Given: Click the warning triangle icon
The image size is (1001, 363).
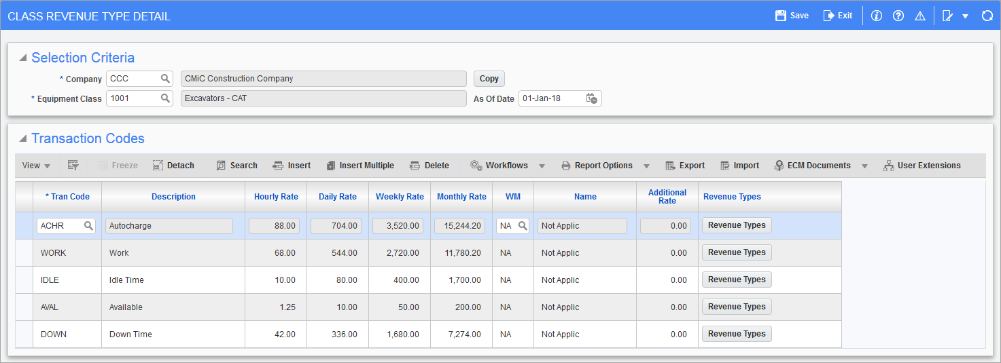Looking at the screenshot, I should (x=920, y=16).
